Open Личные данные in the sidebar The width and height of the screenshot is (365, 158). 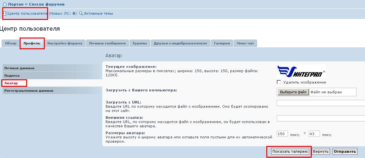click(19, 68)
